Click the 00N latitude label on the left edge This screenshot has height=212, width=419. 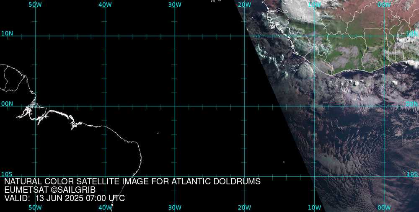(x=7, y=104)
